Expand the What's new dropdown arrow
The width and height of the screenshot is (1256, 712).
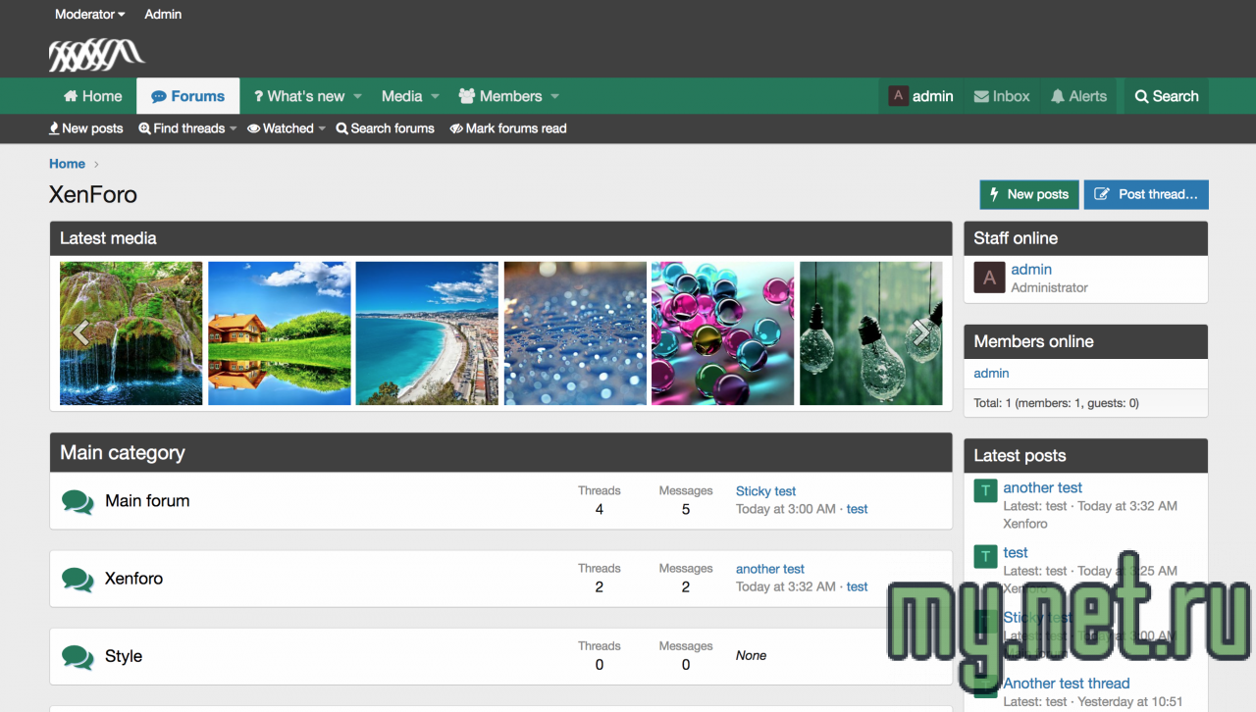[358, 96]
